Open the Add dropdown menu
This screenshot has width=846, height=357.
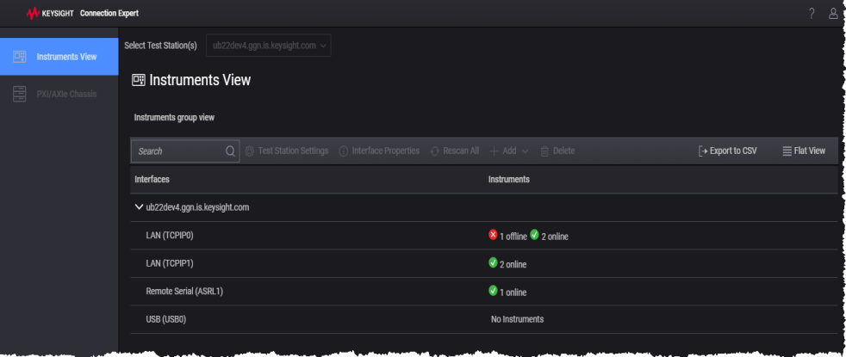point(509,151)
